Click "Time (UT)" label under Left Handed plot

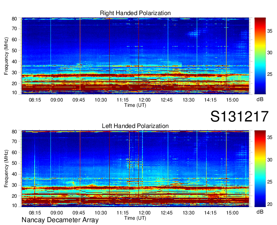coord(135,218)
